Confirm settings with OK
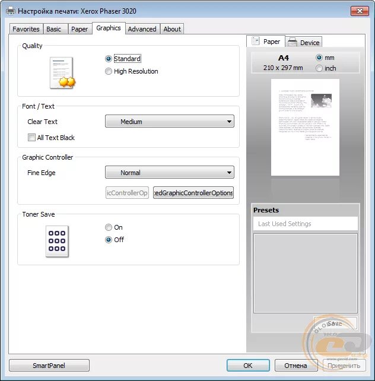 coord(248,366)
